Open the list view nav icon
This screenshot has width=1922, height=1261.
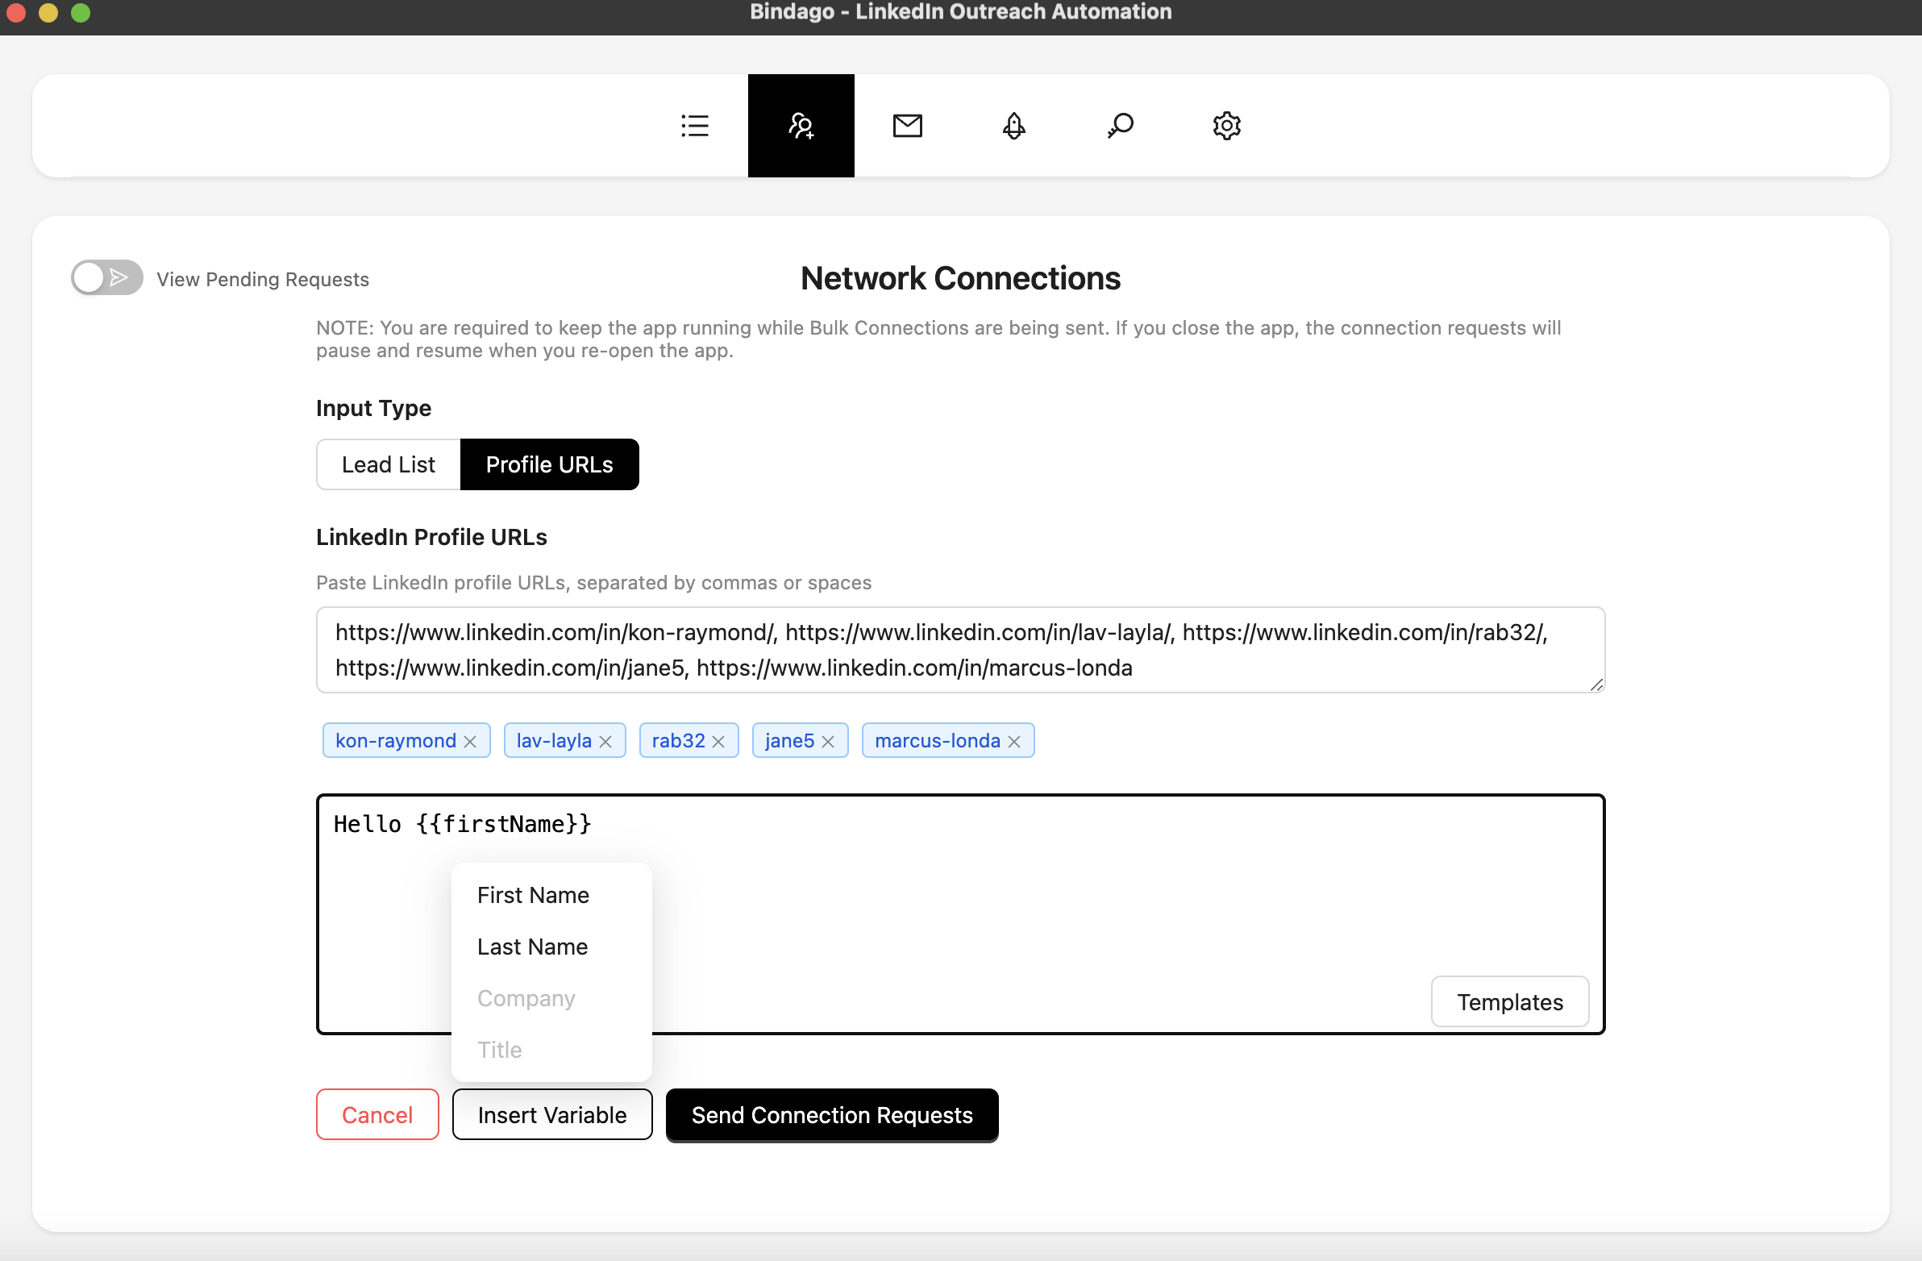694,126
